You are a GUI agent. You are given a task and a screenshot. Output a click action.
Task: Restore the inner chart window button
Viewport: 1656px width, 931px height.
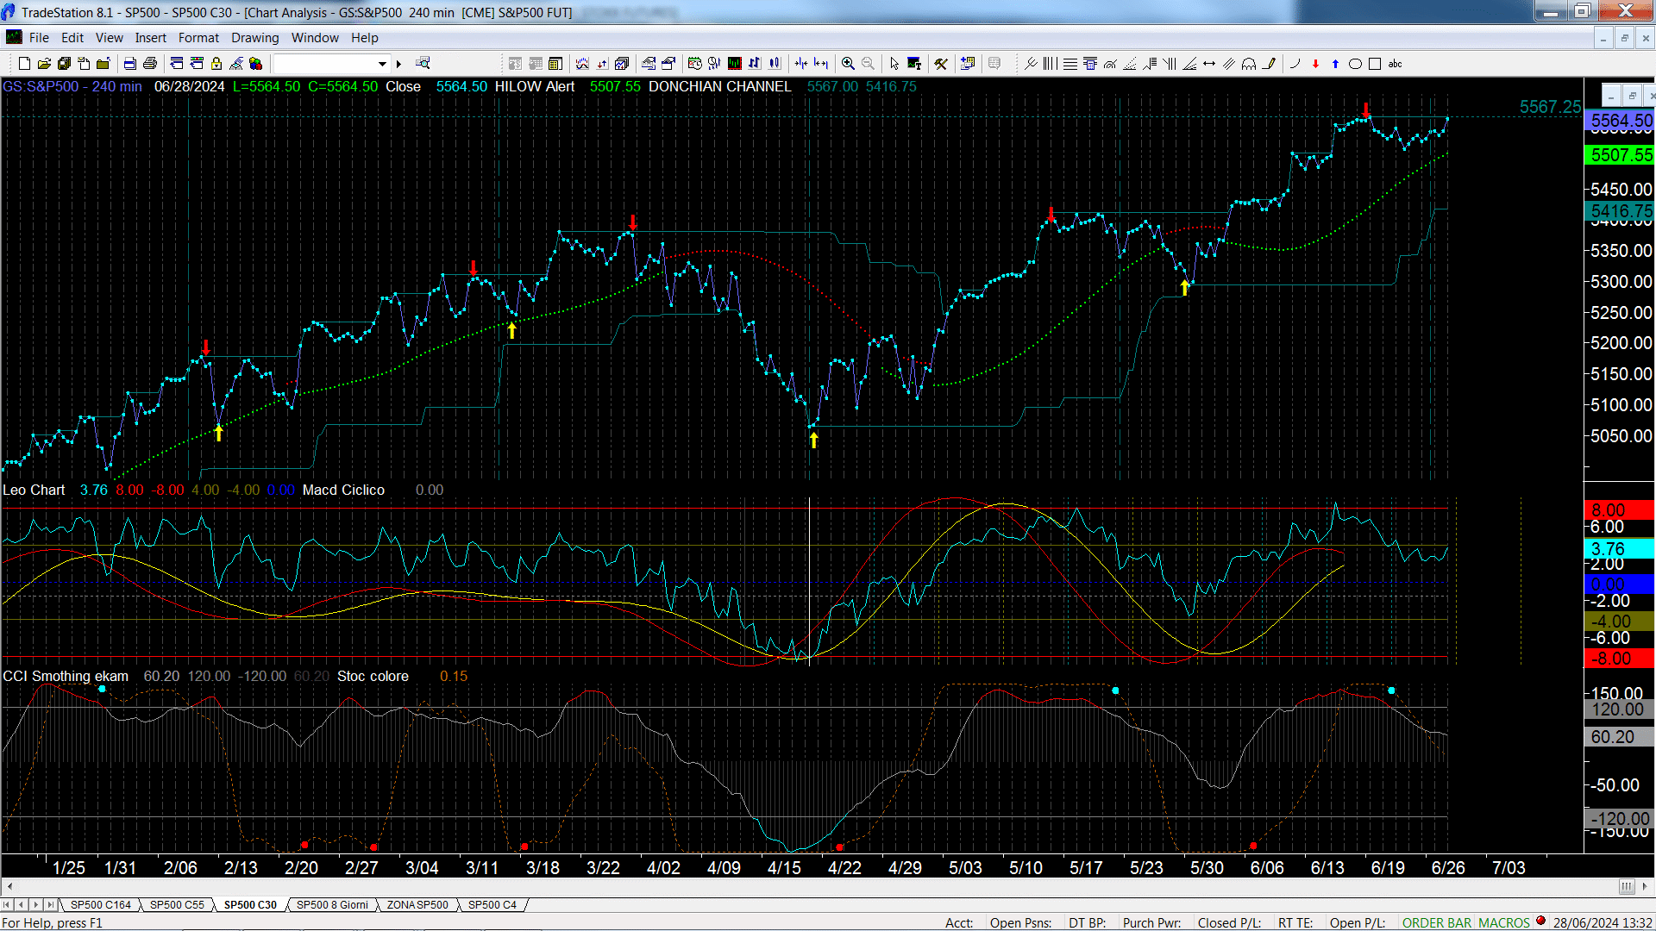1631,95
